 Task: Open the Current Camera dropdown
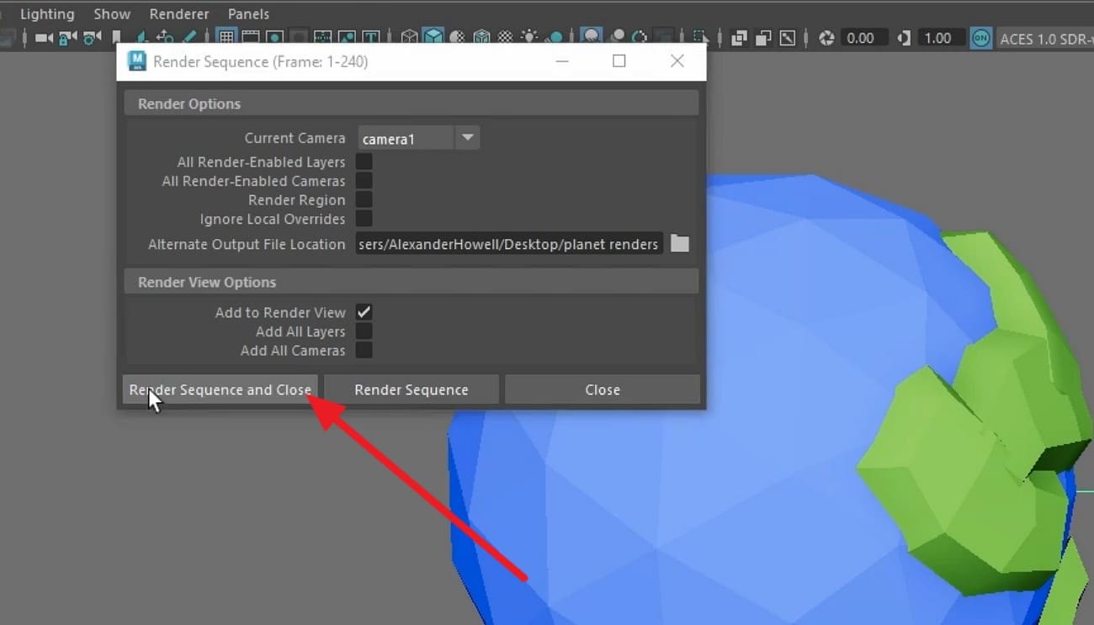point(468,137)
